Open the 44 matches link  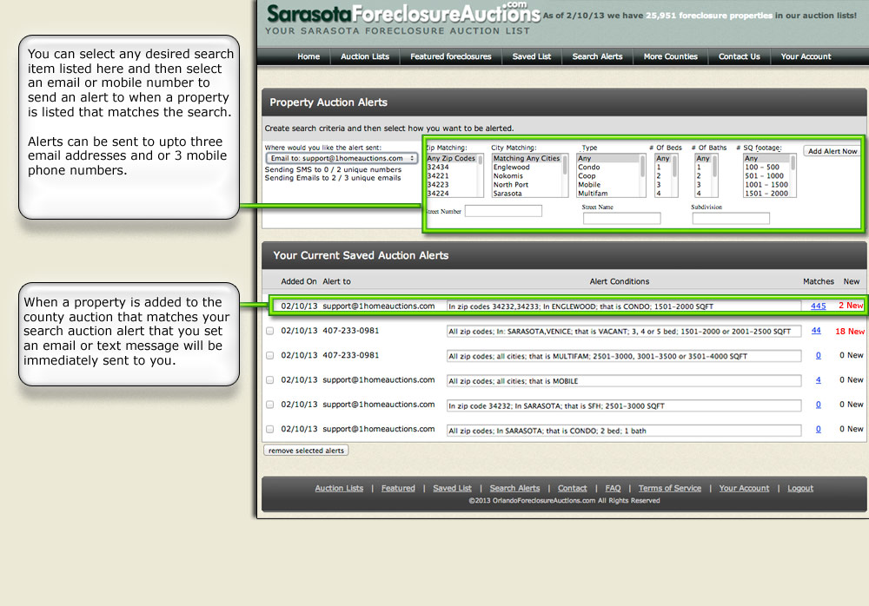816,331
